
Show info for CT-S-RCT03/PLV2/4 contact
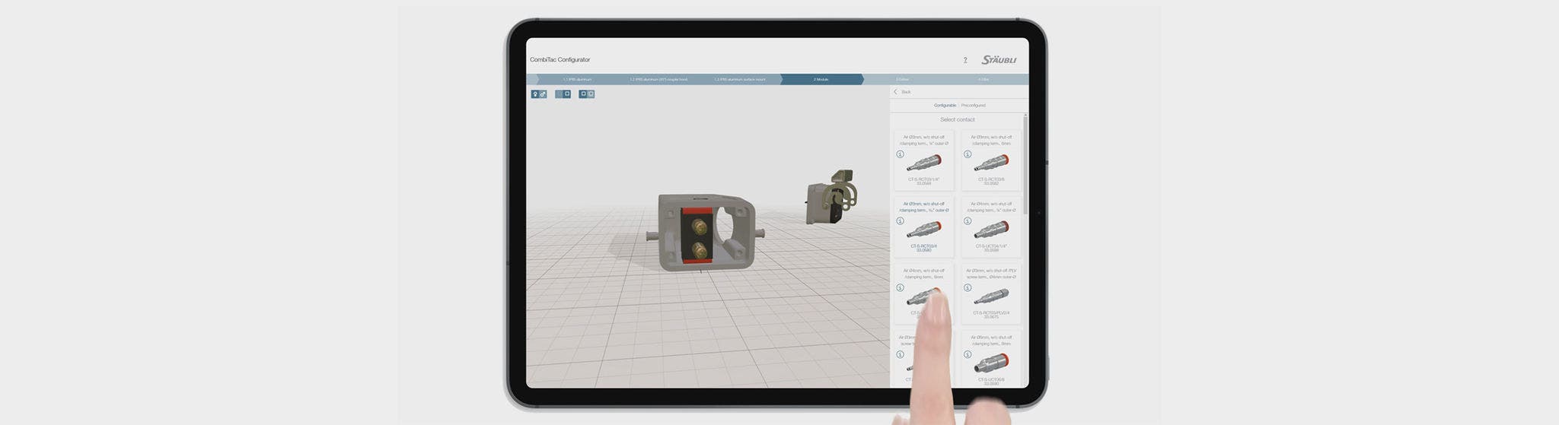click(x=968, y=288)
